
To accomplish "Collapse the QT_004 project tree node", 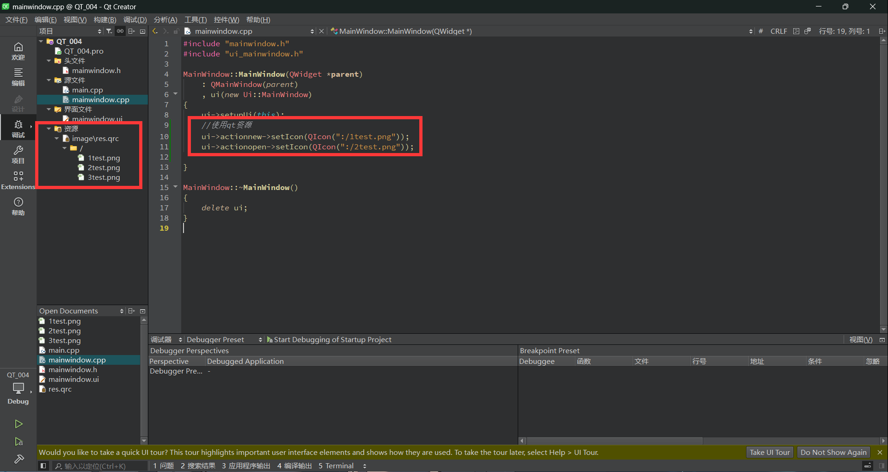I will [x=41, y=41].
